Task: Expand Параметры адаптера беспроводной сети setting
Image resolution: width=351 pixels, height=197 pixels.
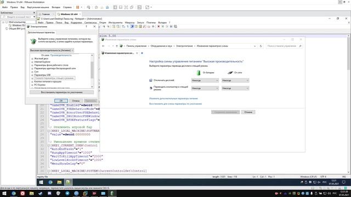Action: click(x=32, y=68)
